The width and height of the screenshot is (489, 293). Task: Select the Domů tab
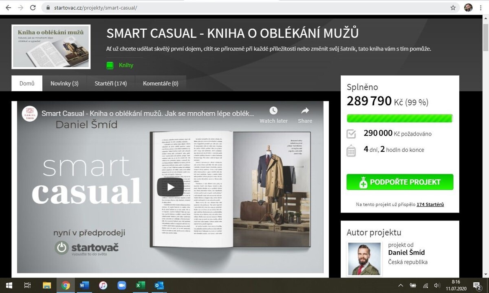[x=27, y=83]
